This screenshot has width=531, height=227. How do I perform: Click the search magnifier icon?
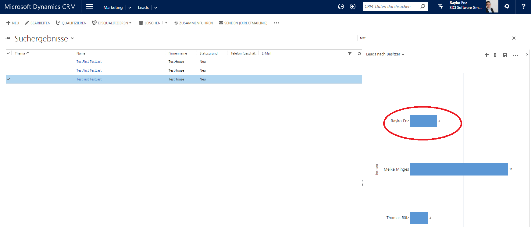pyautogui.click(x=423, y=6)
